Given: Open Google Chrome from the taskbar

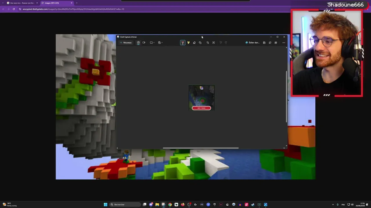Looking at the screenshot, I should pyautogui.click(x=170, y=205).
